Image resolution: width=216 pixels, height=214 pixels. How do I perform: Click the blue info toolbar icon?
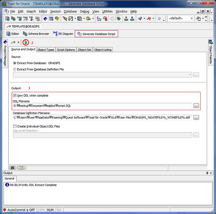coord(159,19)
